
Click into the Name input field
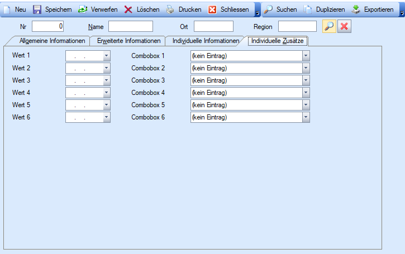point(130,26)
